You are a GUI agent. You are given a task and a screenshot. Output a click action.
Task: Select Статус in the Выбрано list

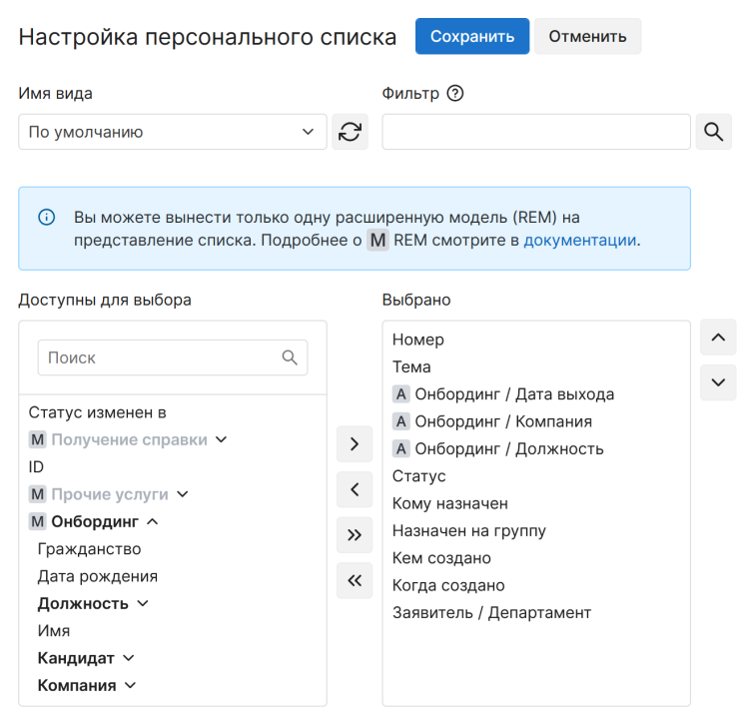(418, 476)
